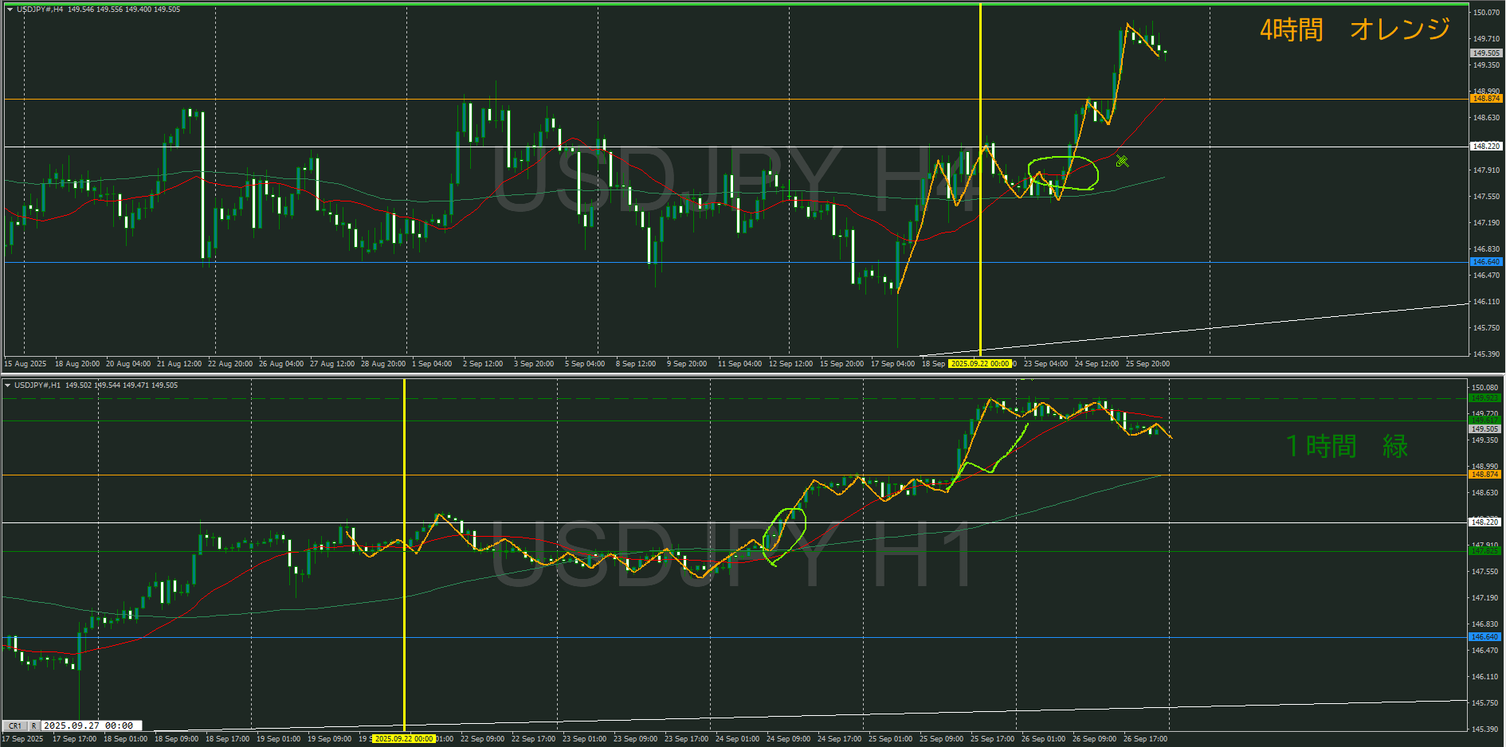
Task: Click the green pencil marker icon on H4 chart
Action: point(1122,162)
